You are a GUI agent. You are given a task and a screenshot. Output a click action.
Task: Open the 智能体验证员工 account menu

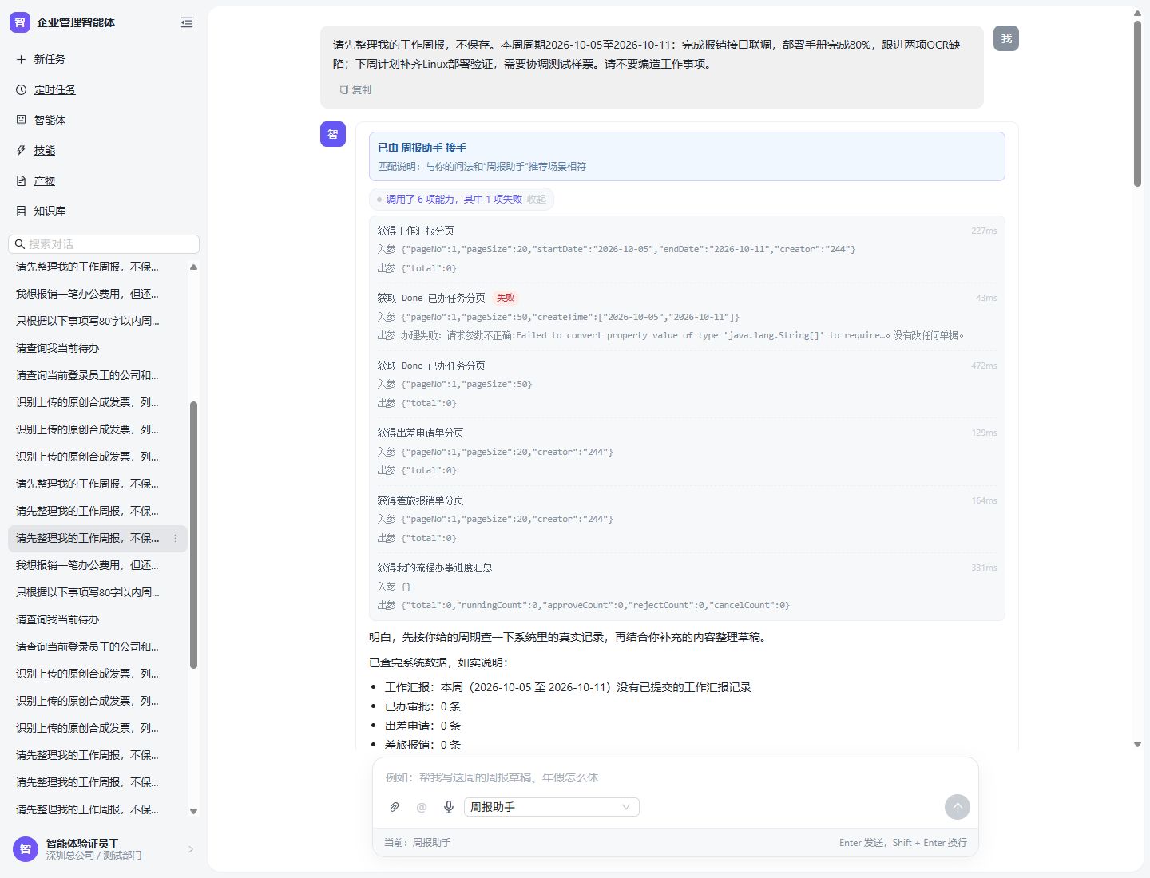point(104,849)
